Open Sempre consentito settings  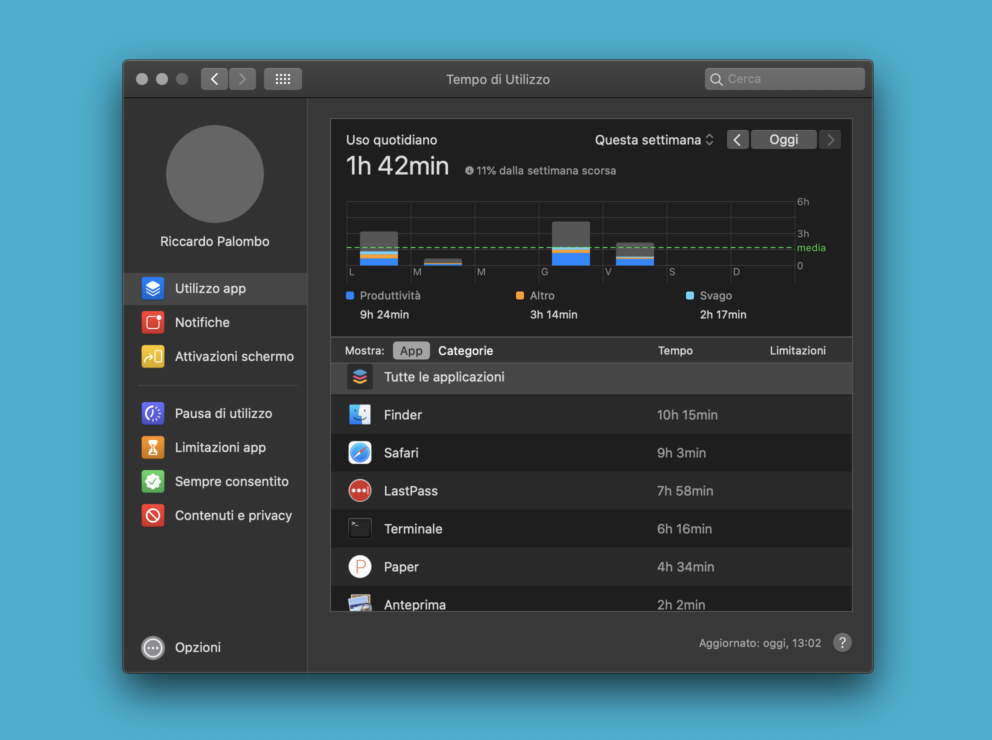click(231, 481)
